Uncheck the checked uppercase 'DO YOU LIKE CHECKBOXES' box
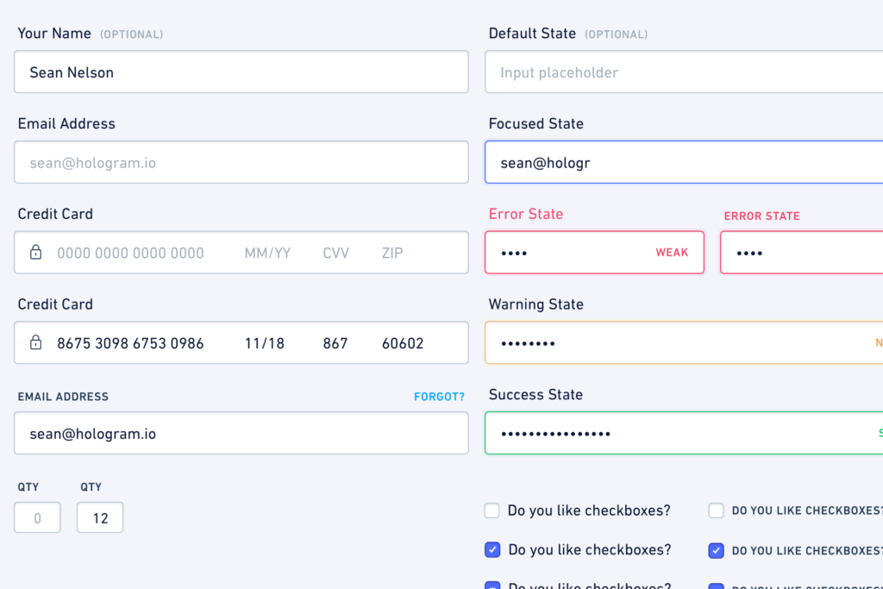This screenshot has height=589, width=883. [716, 550]
